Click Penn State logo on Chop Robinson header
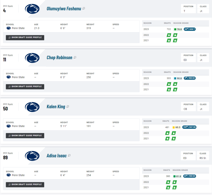 32,58
